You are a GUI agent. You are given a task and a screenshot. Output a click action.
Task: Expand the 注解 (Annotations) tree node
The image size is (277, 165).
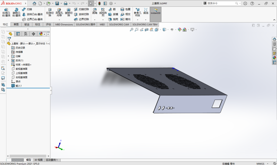[9, 56]
